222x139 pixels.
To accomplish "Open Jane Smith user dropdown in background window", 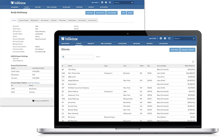I will [95, 3].
